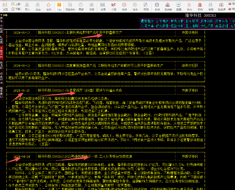
Task: Switch to the 分红扩股 tab
Action: click(x=207, y=26)
